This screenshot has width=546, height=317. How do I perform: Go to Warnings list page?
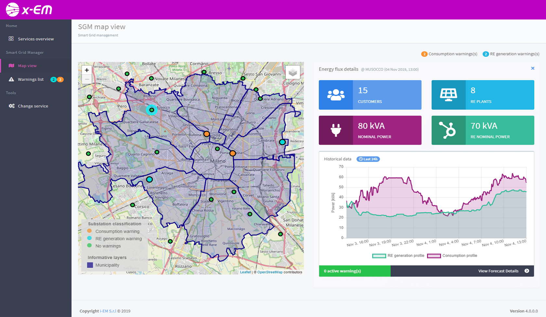coord(31,80)
